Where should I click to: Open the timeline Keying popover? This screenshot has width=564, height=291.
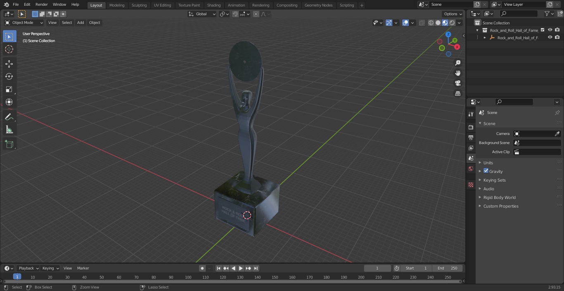coord(50,268)
